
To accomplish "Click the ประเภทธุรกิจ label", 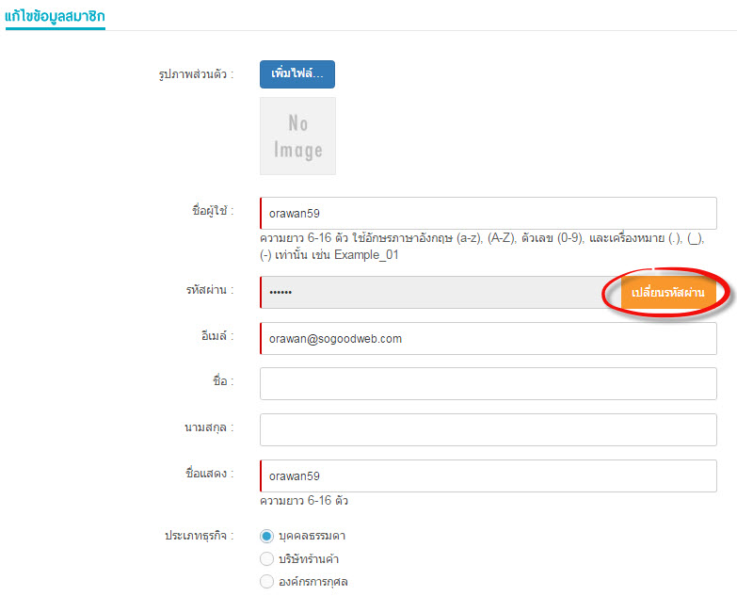I will tap(200, 536).
